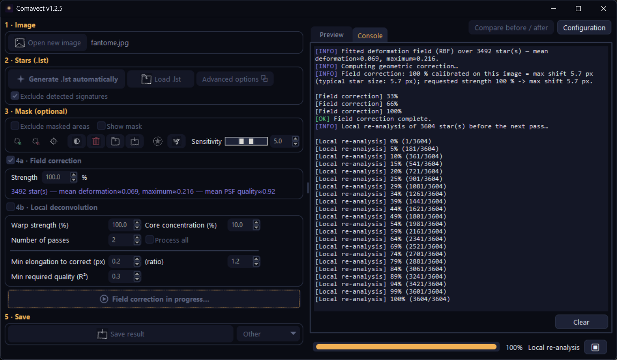
Task: Click the subtract-from-mask lasso icon with red minus
Action: 36,141
